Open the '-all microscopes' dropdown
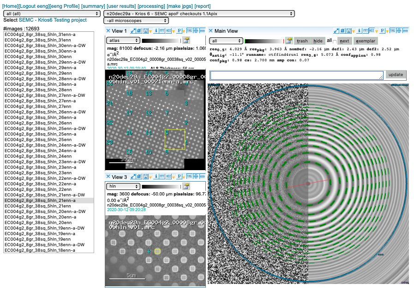Image resolution: width=414 pixels, height=290 pixels. (136, 21)
